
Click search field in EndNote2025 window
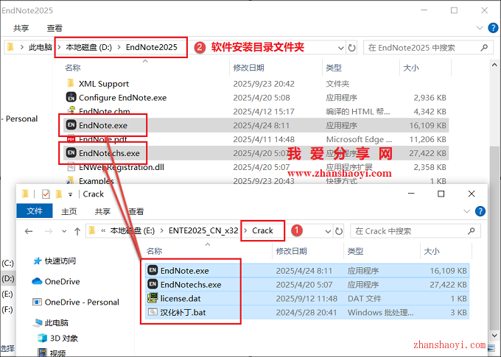(428, 48)
